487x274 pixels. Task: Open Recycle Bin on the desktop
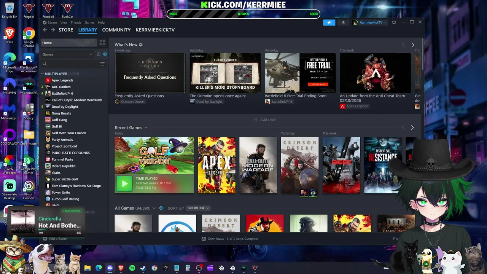[x=10, y=11]
